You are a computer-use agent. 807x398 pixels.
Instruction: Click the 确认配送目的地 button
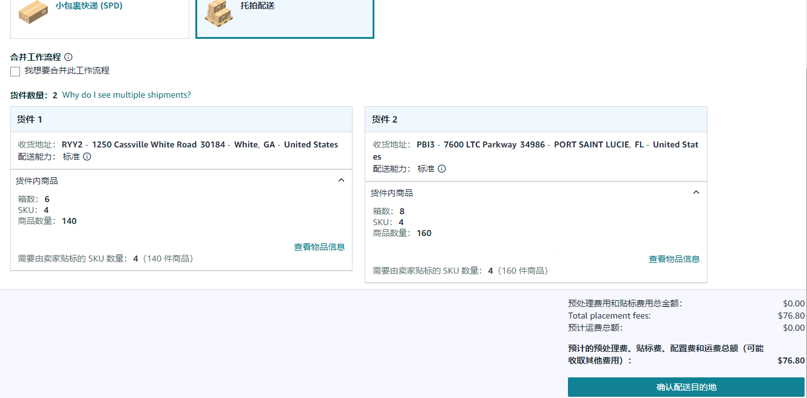click(x=686, y=387)
